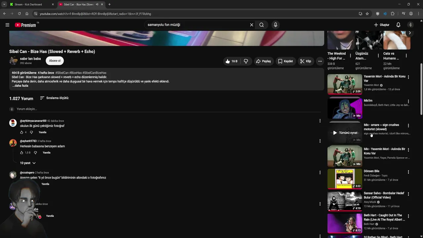Click the Chrome address bar URL
423x238 pixels.
[x=95, y=14]
